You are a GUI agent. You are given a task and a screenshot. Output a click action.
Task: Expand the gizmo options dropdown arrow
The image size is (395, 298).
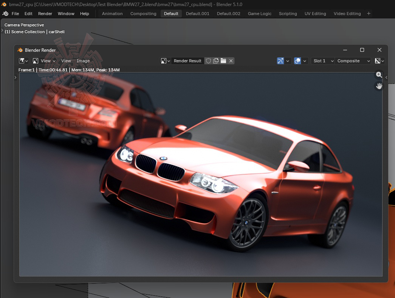(x=288, y=61)
